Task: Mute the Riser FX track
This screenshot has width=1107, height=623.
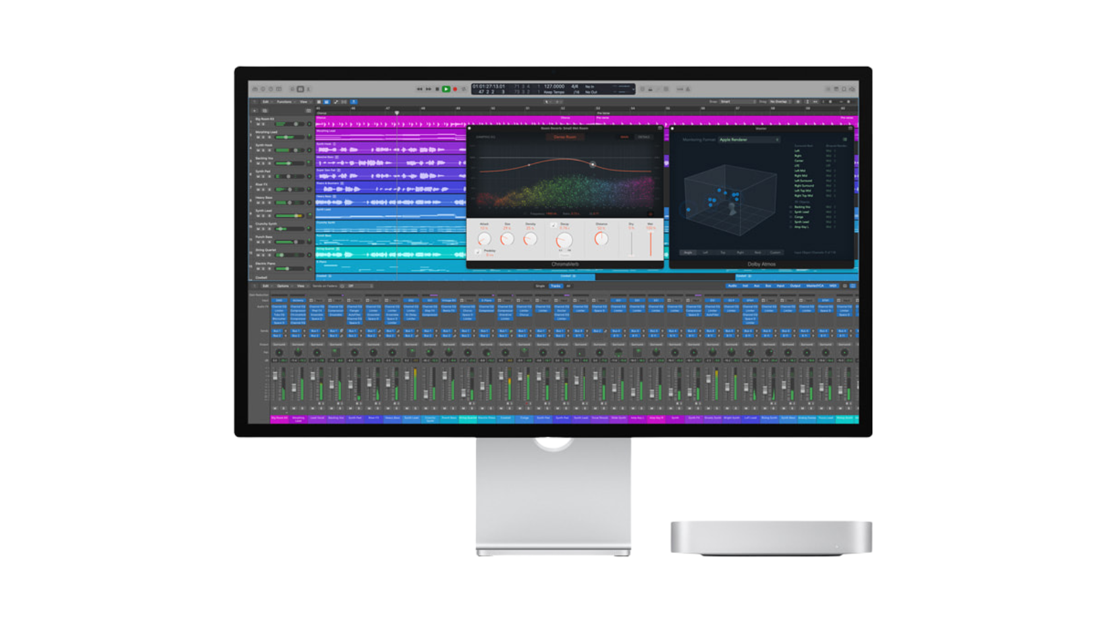Action: pyautogui.click(x=258, y=189)
